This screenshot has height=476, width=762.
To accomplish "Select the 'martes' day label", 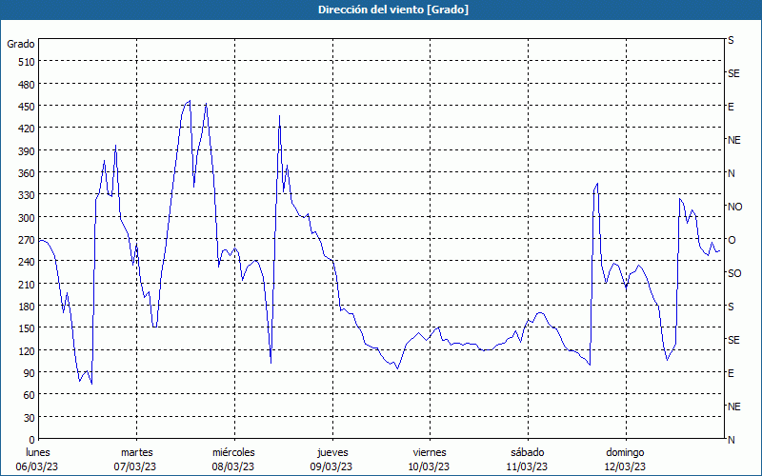I will tap(136, 453).
